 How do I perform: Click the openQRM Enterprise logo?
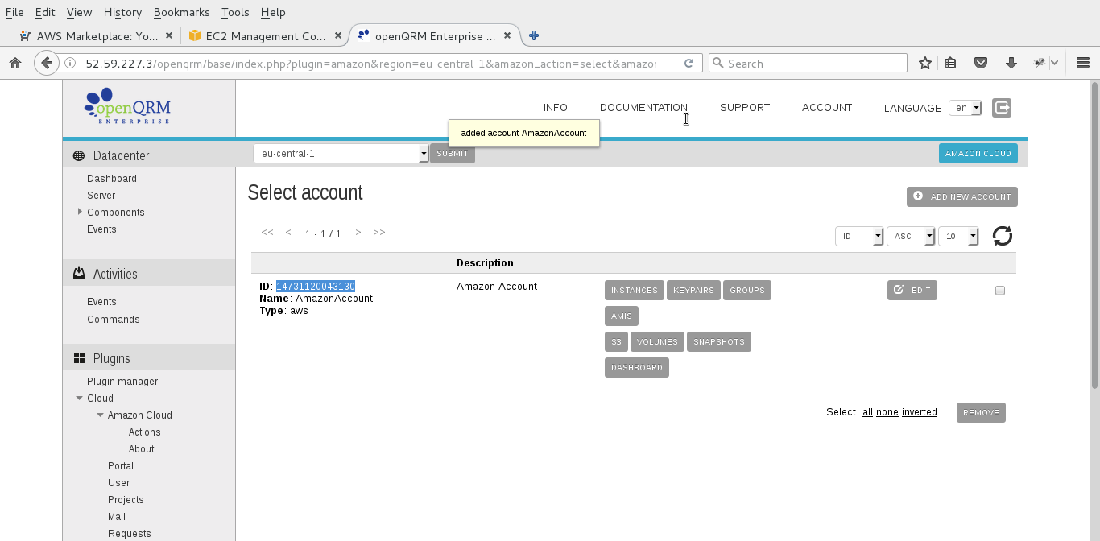pyautogui.click(x=128, y=106)
